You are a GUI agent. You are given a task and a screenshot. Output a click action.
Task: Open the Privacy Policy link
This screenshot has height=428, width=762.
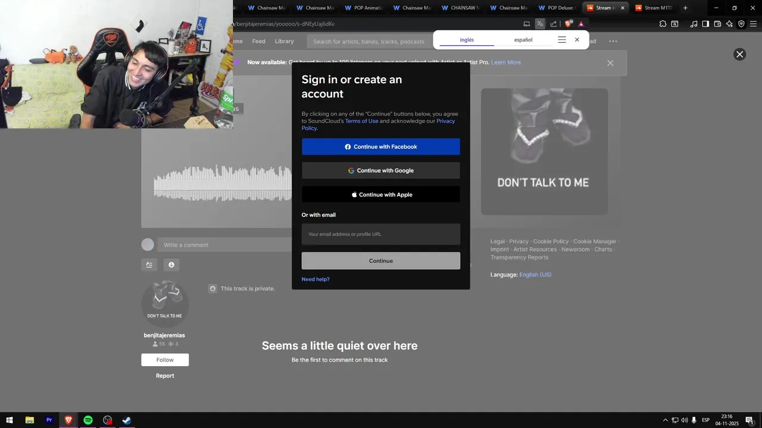pos(445,121)
